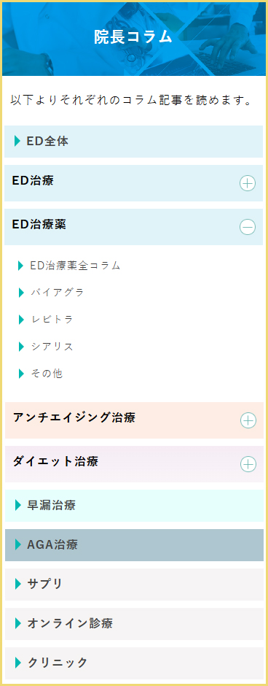Open the その他 column link
This screenshot has width=268, height=686.
pos(47,374)
